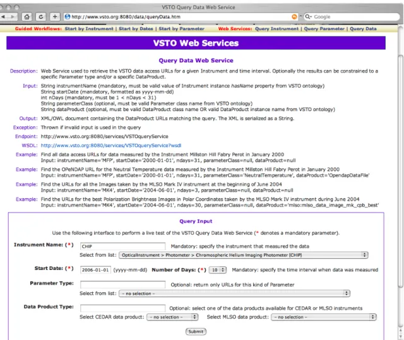Go back using the browser back arrow

(x=3, y=17)
